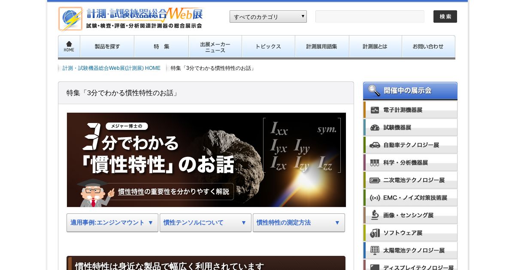This screenshot has height=270, width=515.
Task: Open the 科学・分析機器展 exhibition link
Action: 410,162
